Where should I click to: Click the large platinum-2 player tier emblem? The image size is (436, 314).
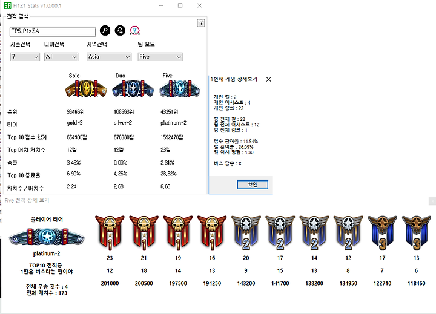(x=47, y=237)
